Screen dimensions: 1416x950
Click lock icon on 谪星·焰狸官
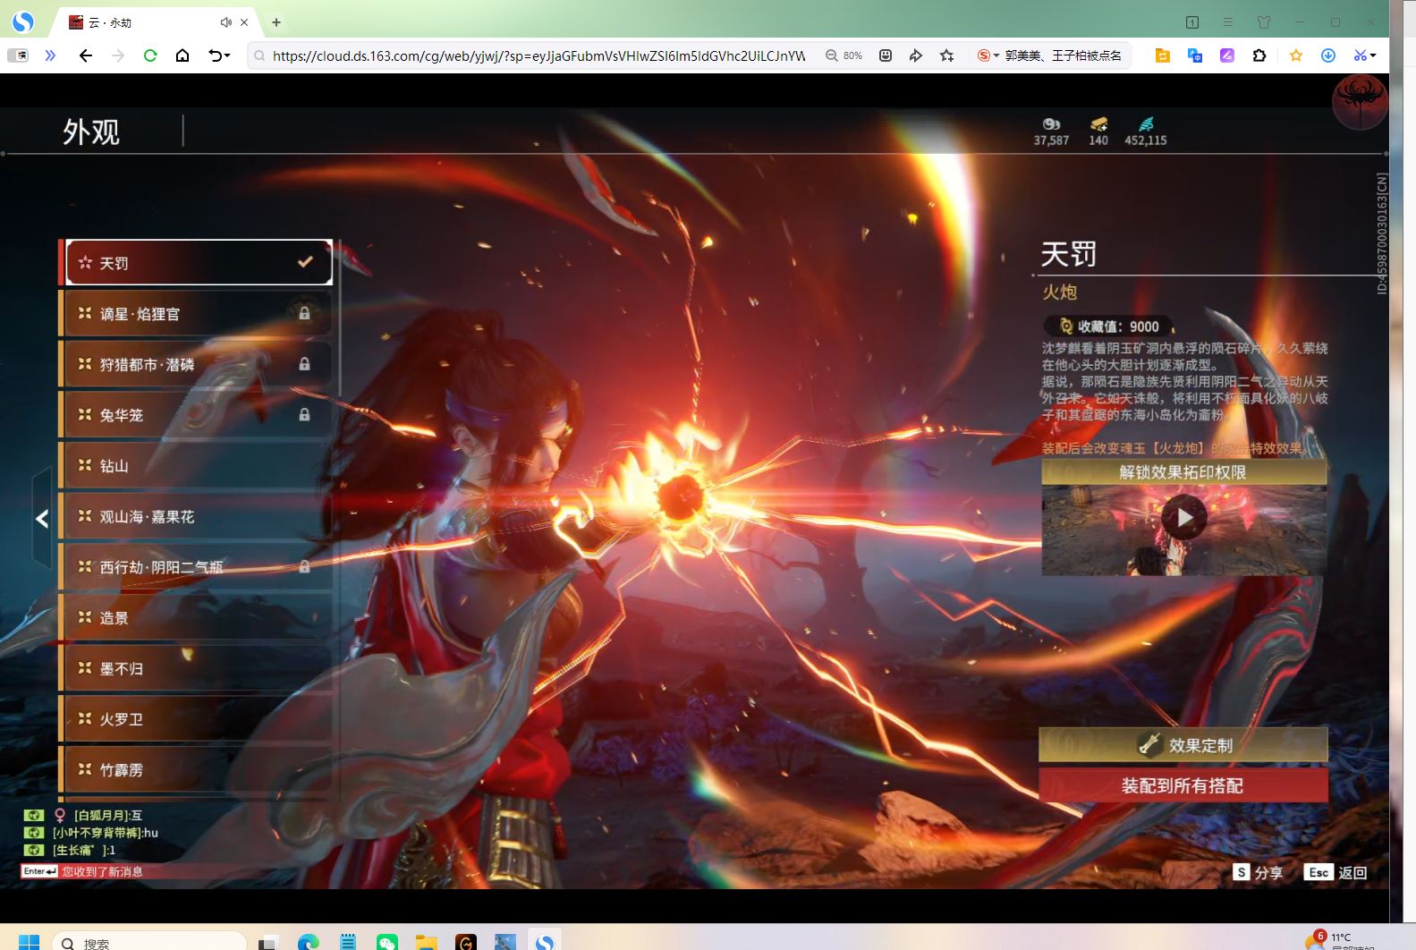pyautogui.click(x=304, y=313)
